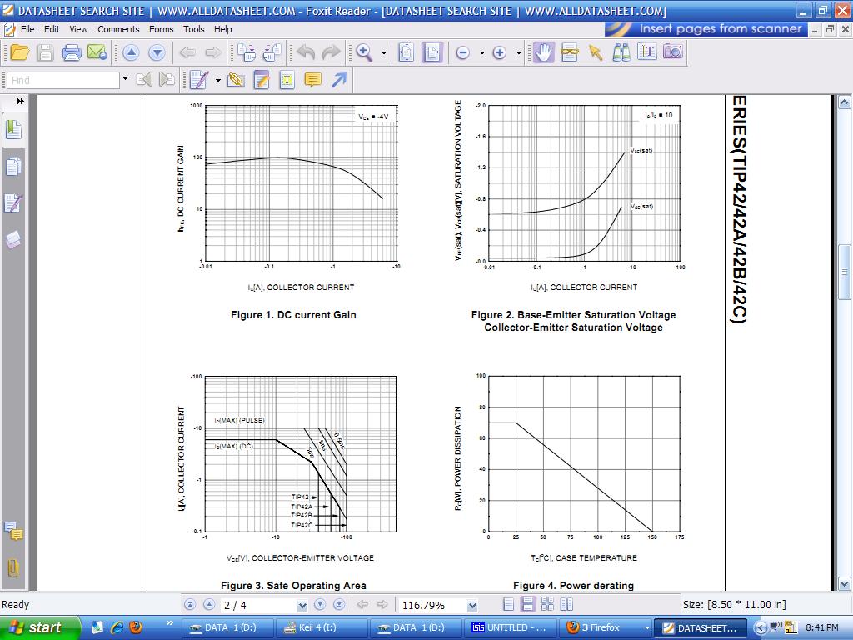Open the Edit menu
The width and height of the screenshot is (853, 640).
pos(52,29)
